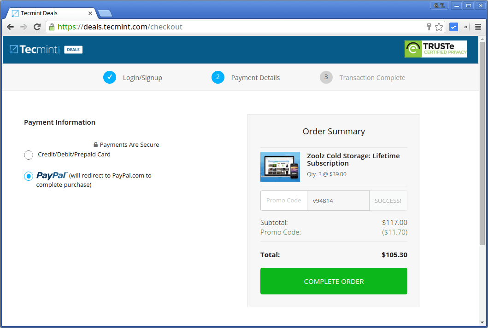The width and height of the screenshot is (488, 328).
Task: Click the blue checkmark extension icon
Action: click(453, 27)
